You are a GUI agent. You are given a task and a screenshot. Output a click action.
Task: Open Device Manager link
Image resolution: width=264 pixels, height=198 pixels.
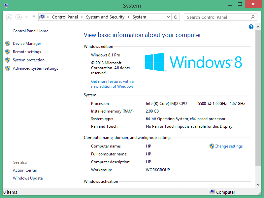(27, 44)
